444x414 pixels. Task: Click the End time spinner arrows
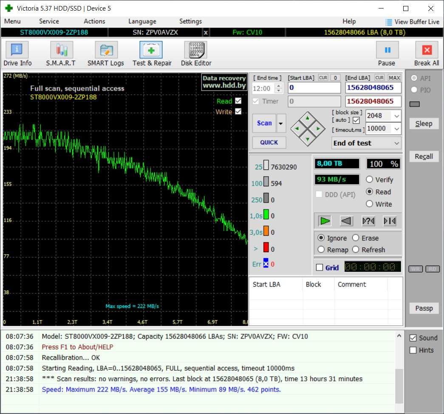click(279, 88)
